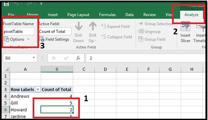Click the Enter checkmark in formula bar

66,58
